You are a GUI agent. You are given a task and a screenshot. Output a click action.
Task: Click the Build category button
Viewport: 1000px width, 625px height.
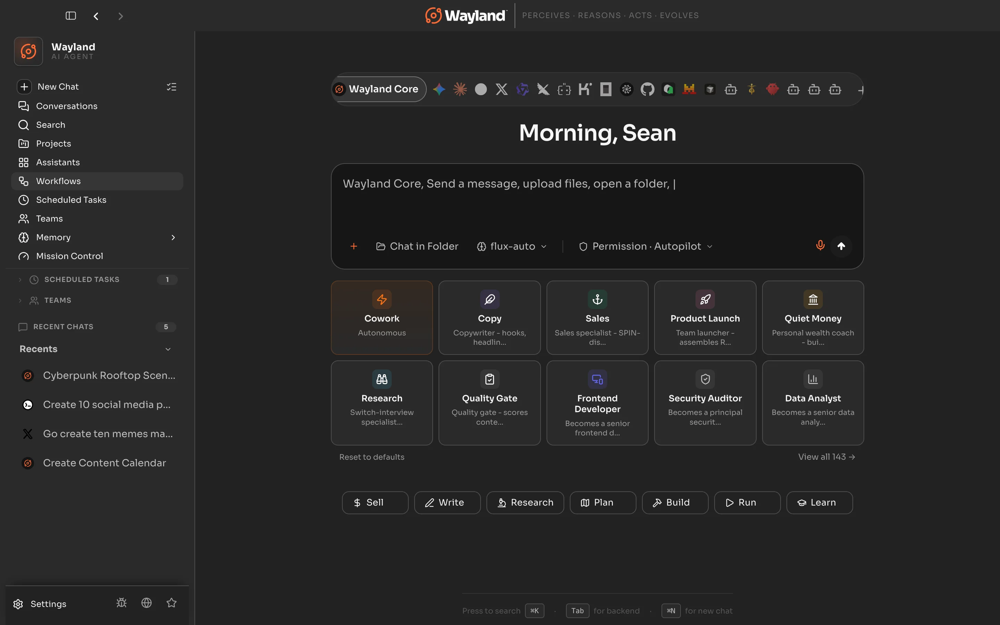[675, 503]
